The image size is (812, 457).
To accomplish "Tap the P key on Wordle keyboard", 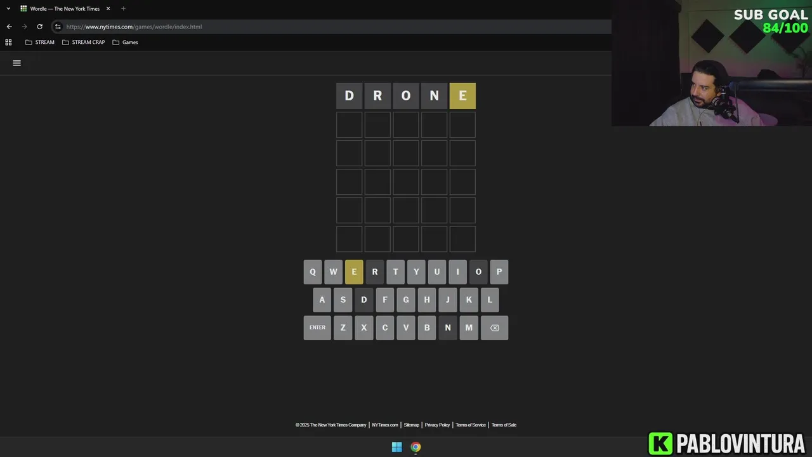I will [x=499, y=272].
